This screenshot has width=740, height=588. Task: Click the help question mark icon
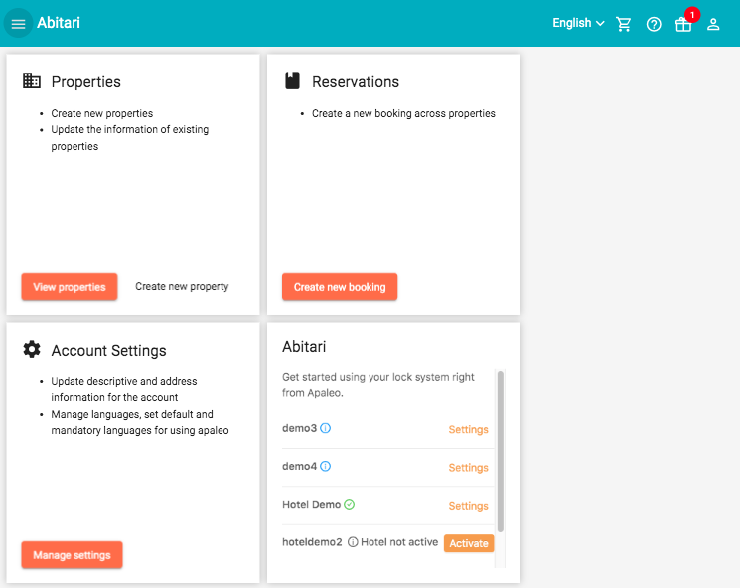654,24
